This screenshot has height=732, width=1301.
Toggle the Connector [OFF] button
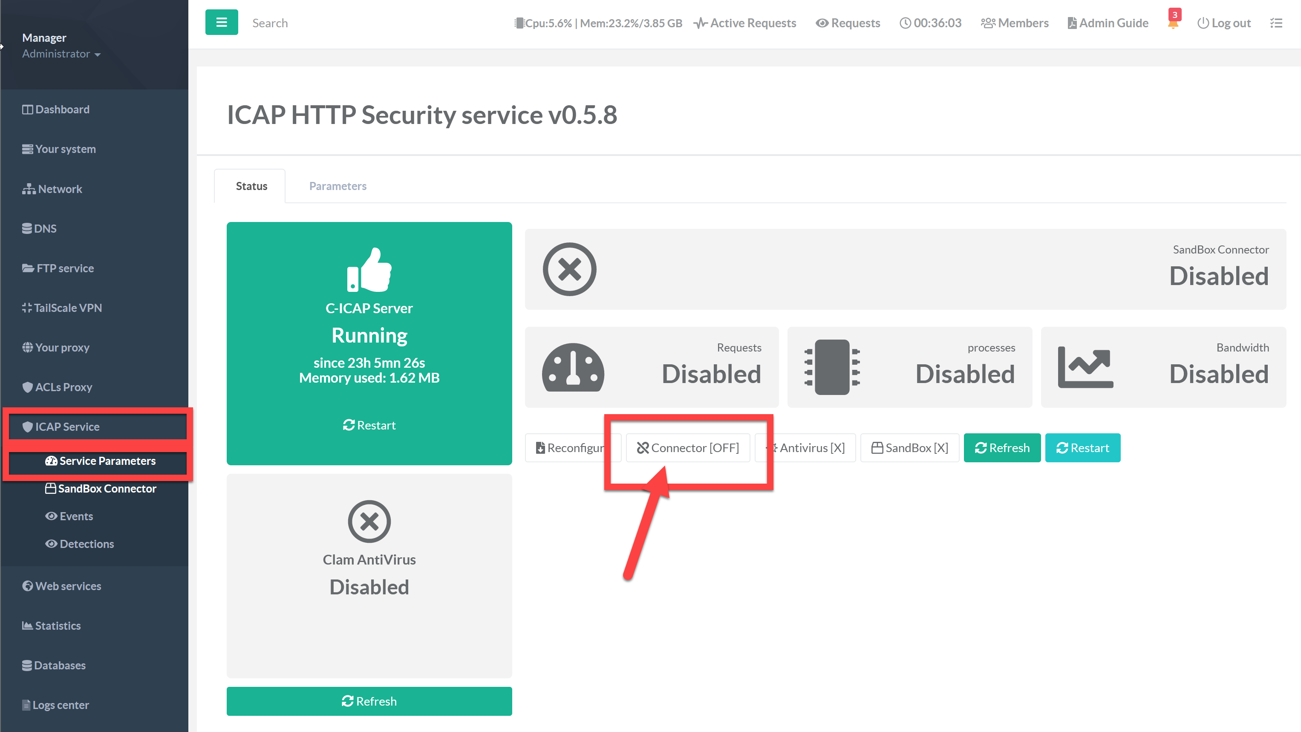pyautogui.click(x=688, y=448)
